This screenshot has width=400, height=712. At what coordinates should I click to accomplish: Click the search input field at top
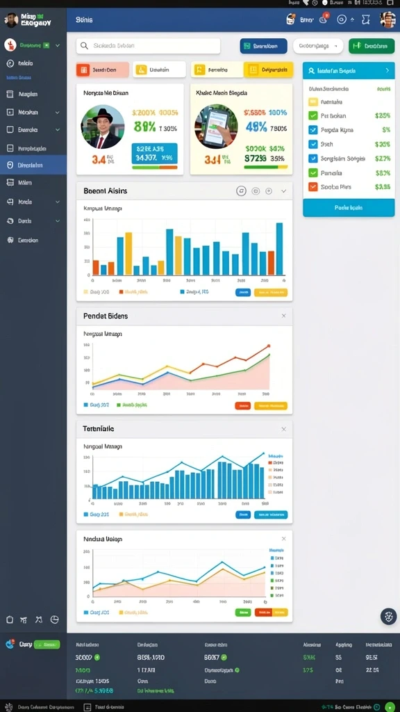coord(149,46)
